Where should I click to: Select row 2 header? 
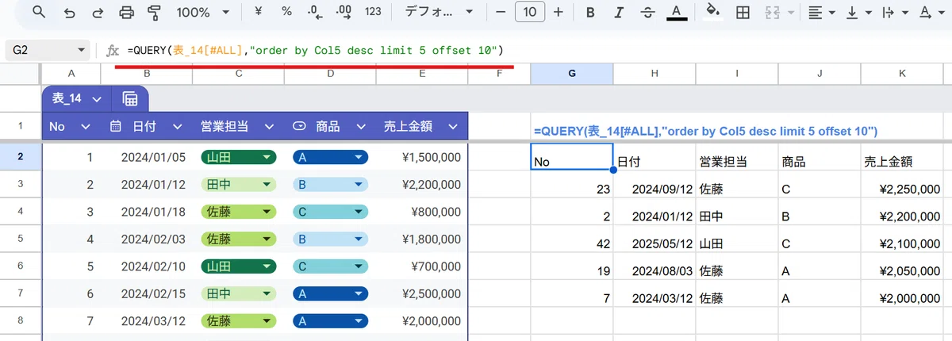pyautogui.click(x=20, y=157)
